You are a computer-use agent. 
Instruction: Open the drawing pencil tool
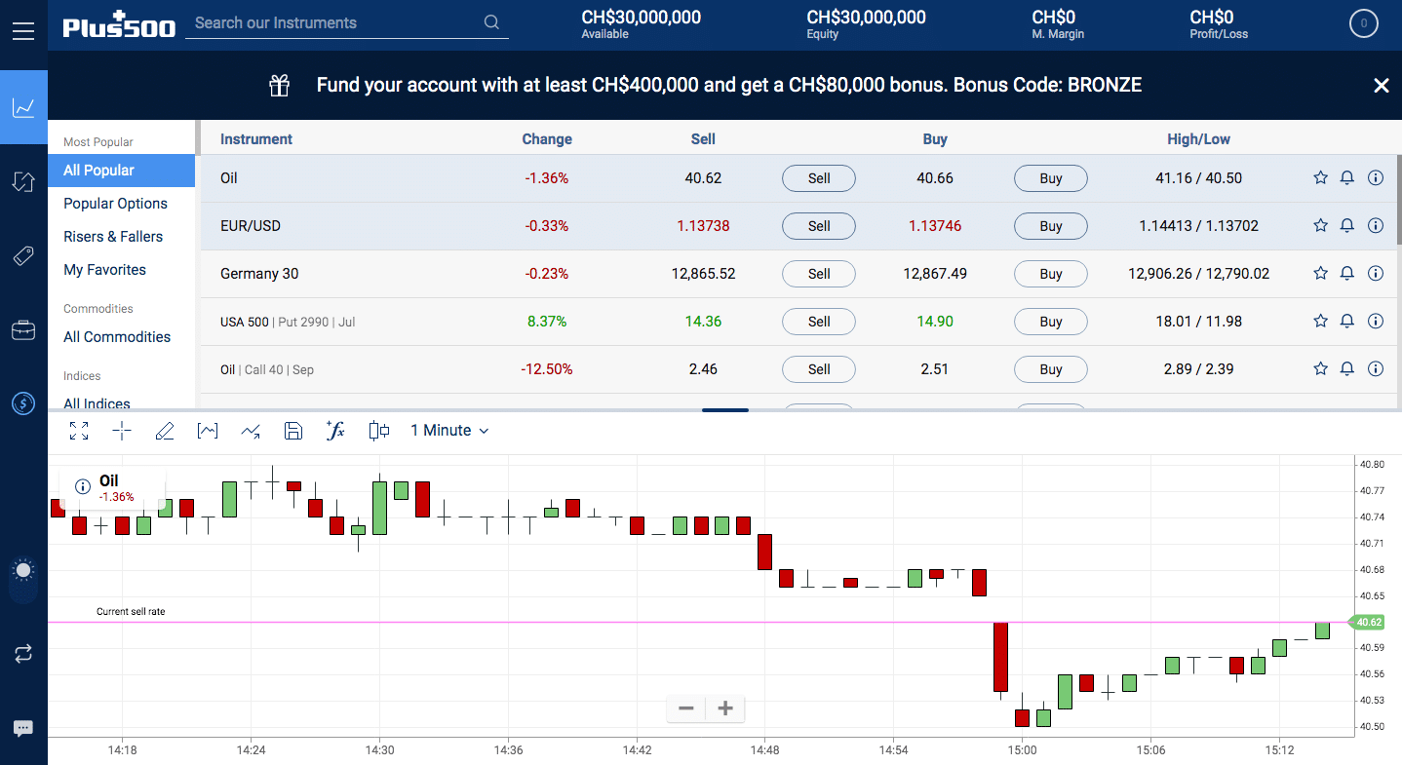coord(164,430)
